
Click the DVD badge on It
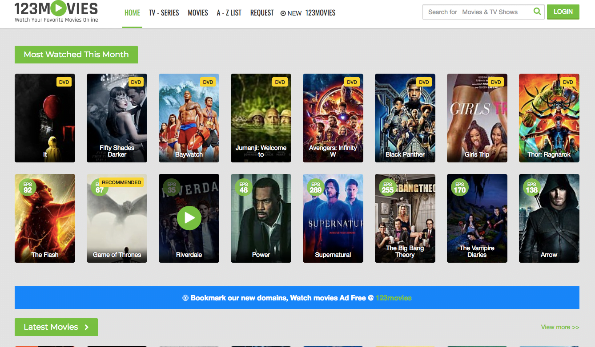(x=64, y=82)
